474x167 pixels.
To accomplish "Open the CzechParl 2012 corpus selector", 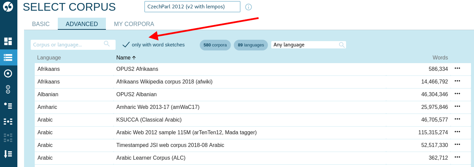I will [192, 7].
